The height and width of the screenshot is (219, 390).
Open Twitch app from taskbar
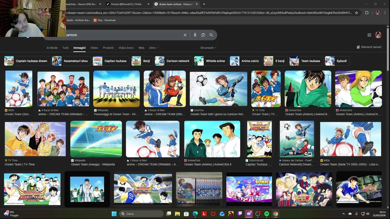click(240, 214)
